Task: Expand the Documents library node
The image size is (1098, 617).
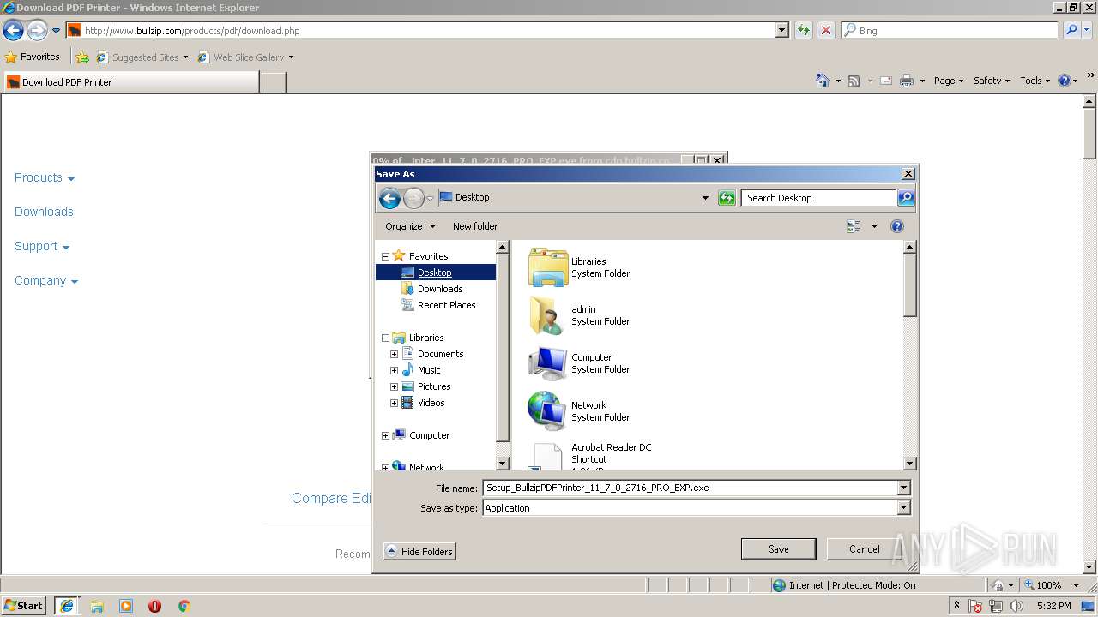Action: 394,354
